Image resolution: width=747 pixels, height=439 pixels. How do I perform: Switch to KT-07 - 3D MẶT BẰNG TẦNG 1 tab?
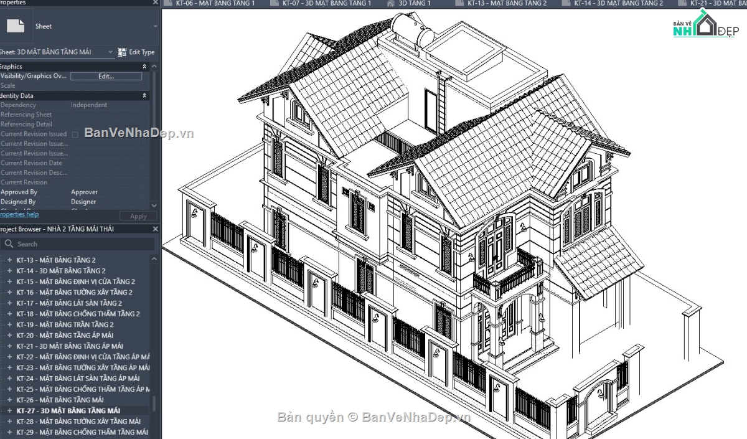[x=326, y=3]
